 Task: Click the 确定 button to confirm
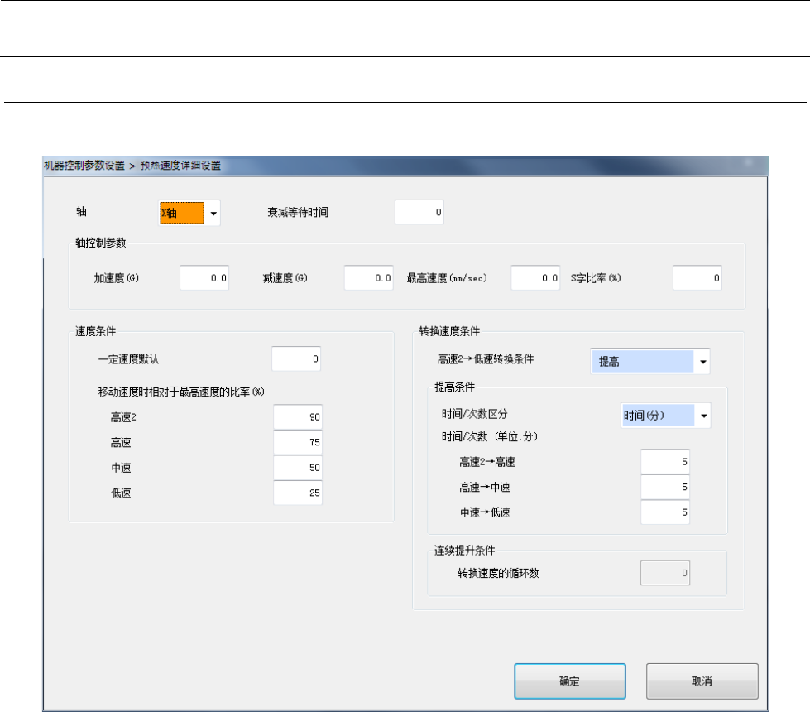(x=570, y=681)
